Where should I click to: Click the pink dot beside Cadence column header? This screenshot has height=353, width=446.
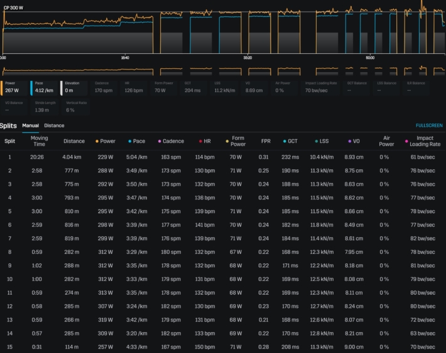160,141
